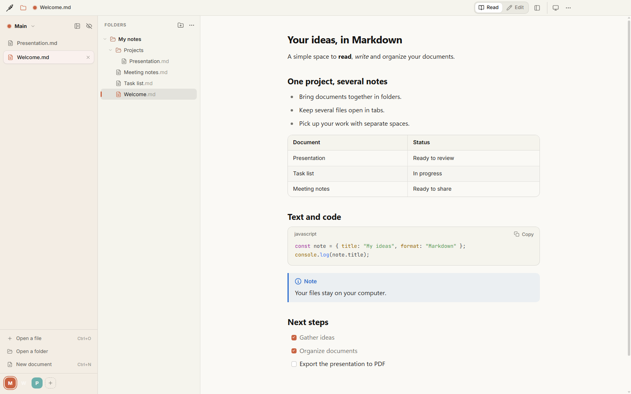The width and height of the screenshot is (631, 394).
Task: Open the Presentation.md tab in the sidebar
Action: click(49, 43)
